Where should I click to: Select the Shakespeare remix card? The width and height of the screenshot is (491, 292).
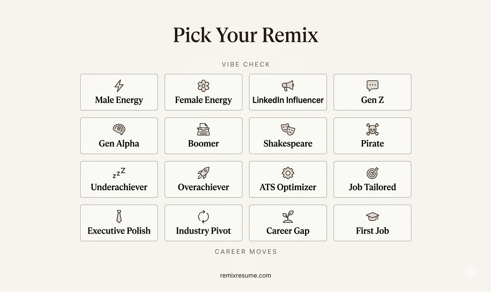[288, 135]
